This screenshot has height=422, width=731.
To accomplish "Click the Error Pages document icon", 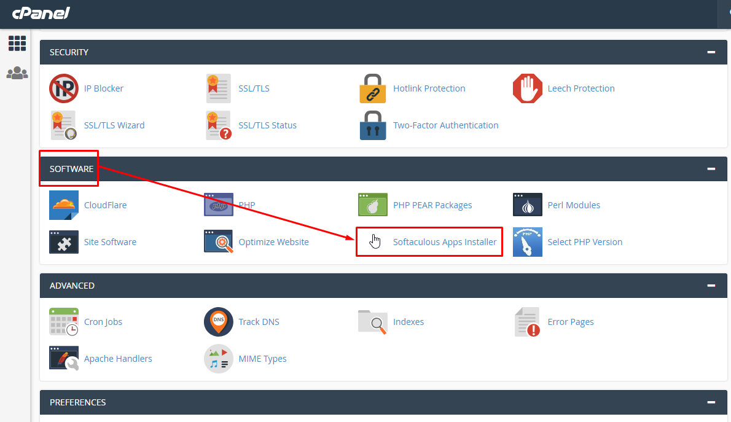I will click(527, 321).
